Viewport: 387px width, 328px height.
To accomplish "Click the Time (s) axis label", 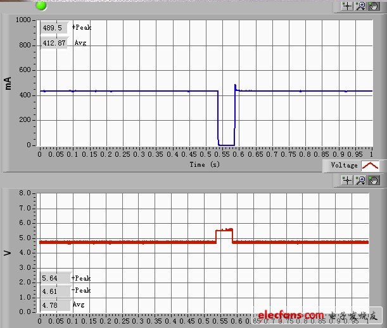I will click(x=206, y=164).
